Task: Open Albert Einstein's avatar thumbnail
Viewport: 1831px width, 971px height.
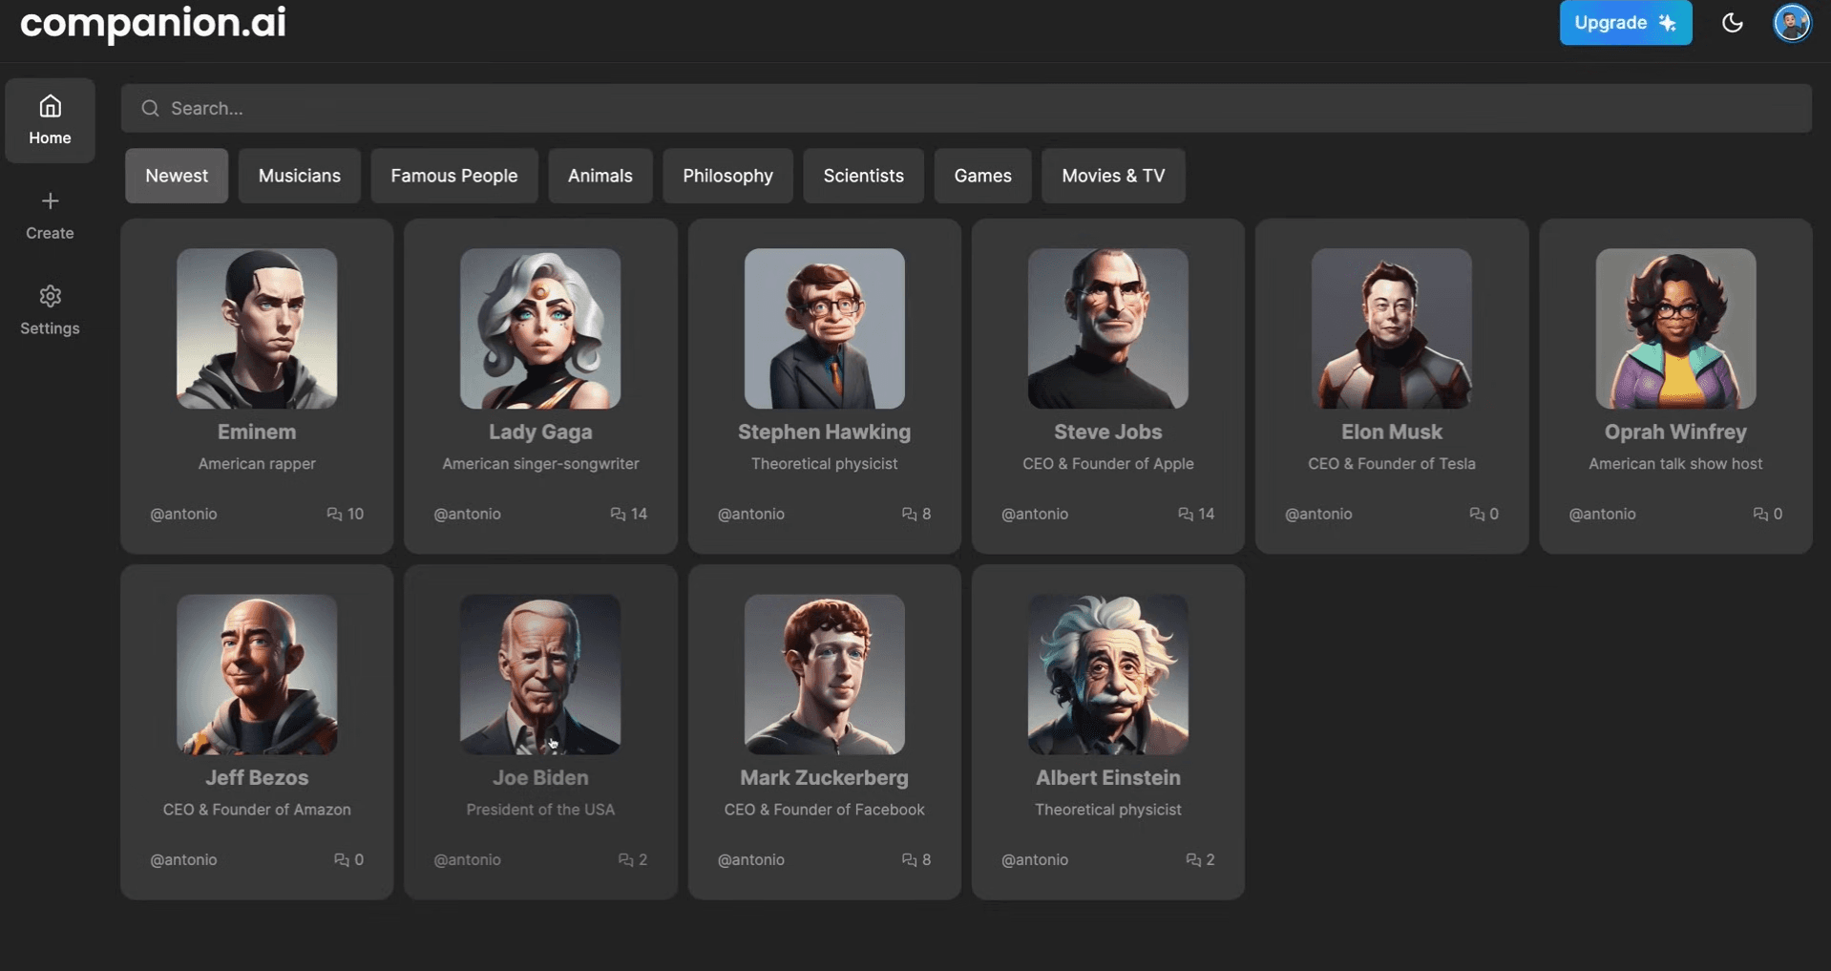Action: click(x=1108, y=674)
